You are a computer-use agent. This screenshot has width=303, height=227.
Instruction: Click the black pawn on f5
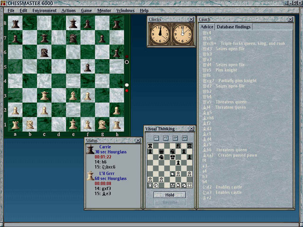[88, 68]
